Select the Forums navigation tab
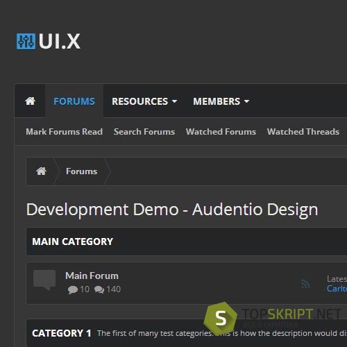 [74, 101]
